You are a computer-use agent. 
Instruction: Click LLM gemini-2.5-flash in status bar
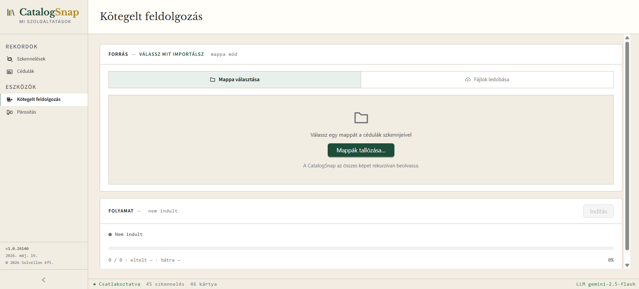pos(606,284)
